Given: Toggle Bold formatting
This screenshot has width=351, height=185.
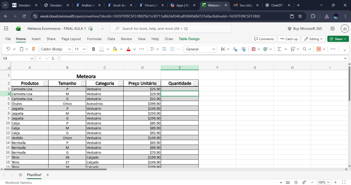Looking at the screenshot, I should tap(94, 49).
